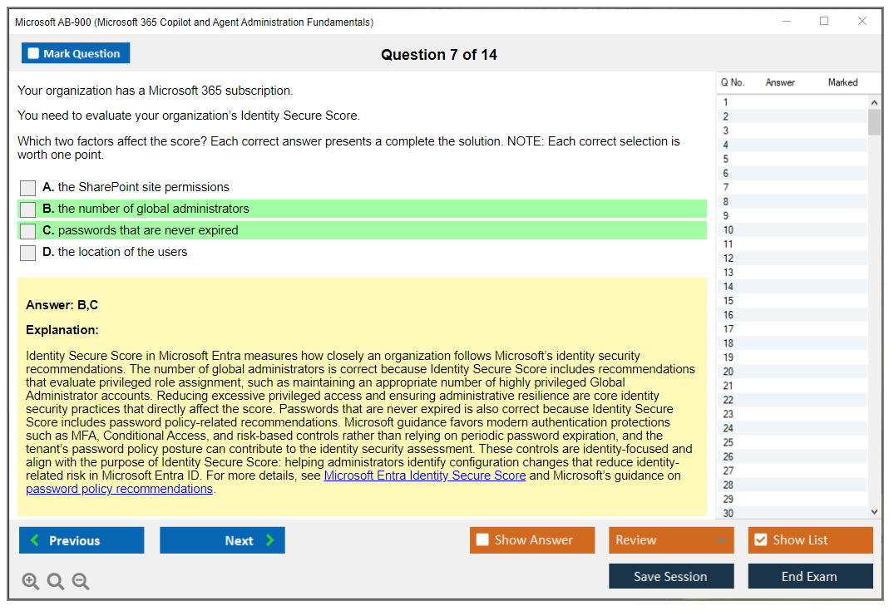
Task: Select question 17 in the list
Action: point(792,329)
